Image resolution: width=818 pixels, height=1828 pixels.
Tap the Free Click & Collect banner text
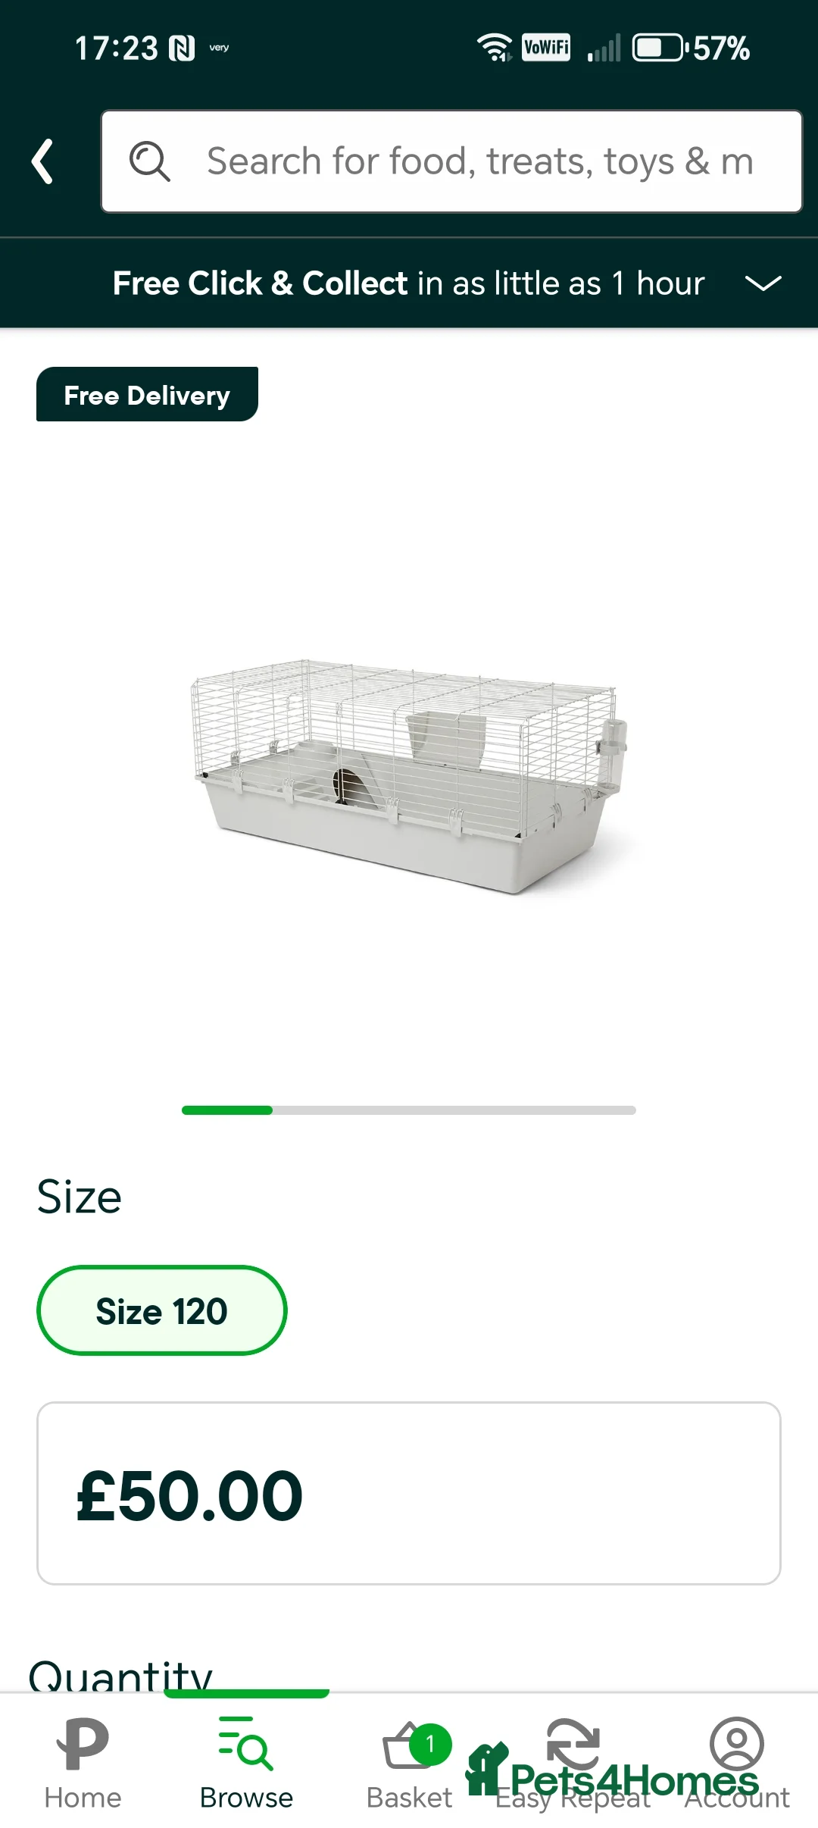click(408, 283)
